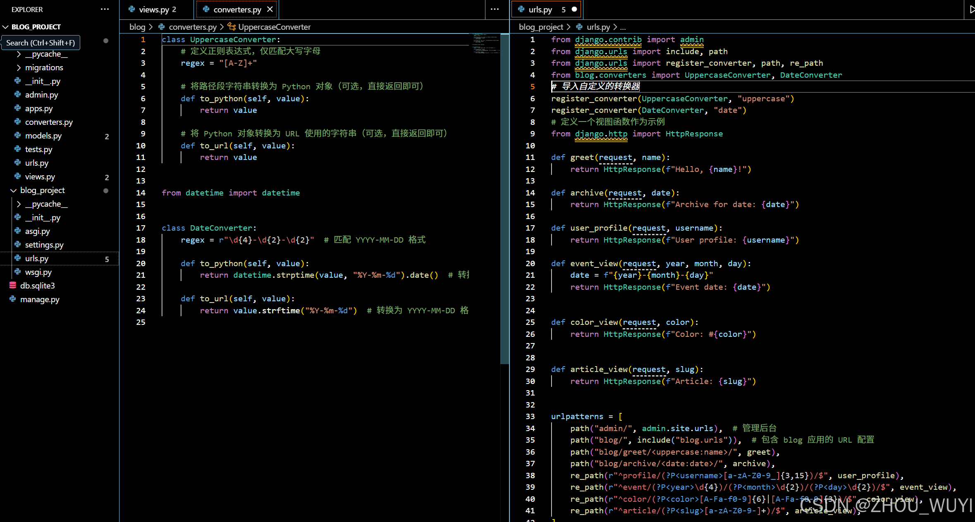Collapse the BLOG_PROJECT root folder
Viewport: 975px width, 522px height.
[6, 27]
